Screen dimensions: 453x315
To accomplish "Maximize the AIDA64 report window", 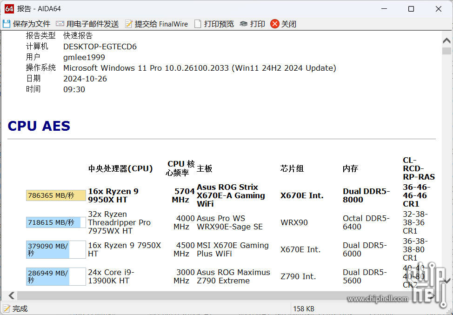I will coord(411,9).
